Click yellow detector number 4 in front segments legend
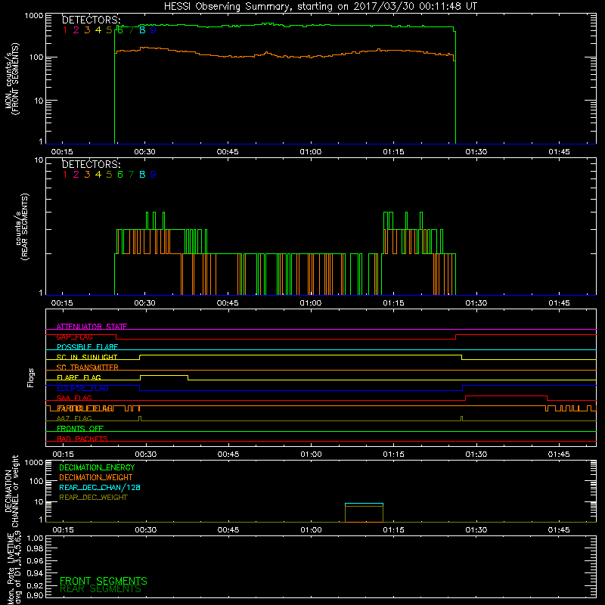The image size is (605, 605). pyautogui.click(x=98, y=30)
